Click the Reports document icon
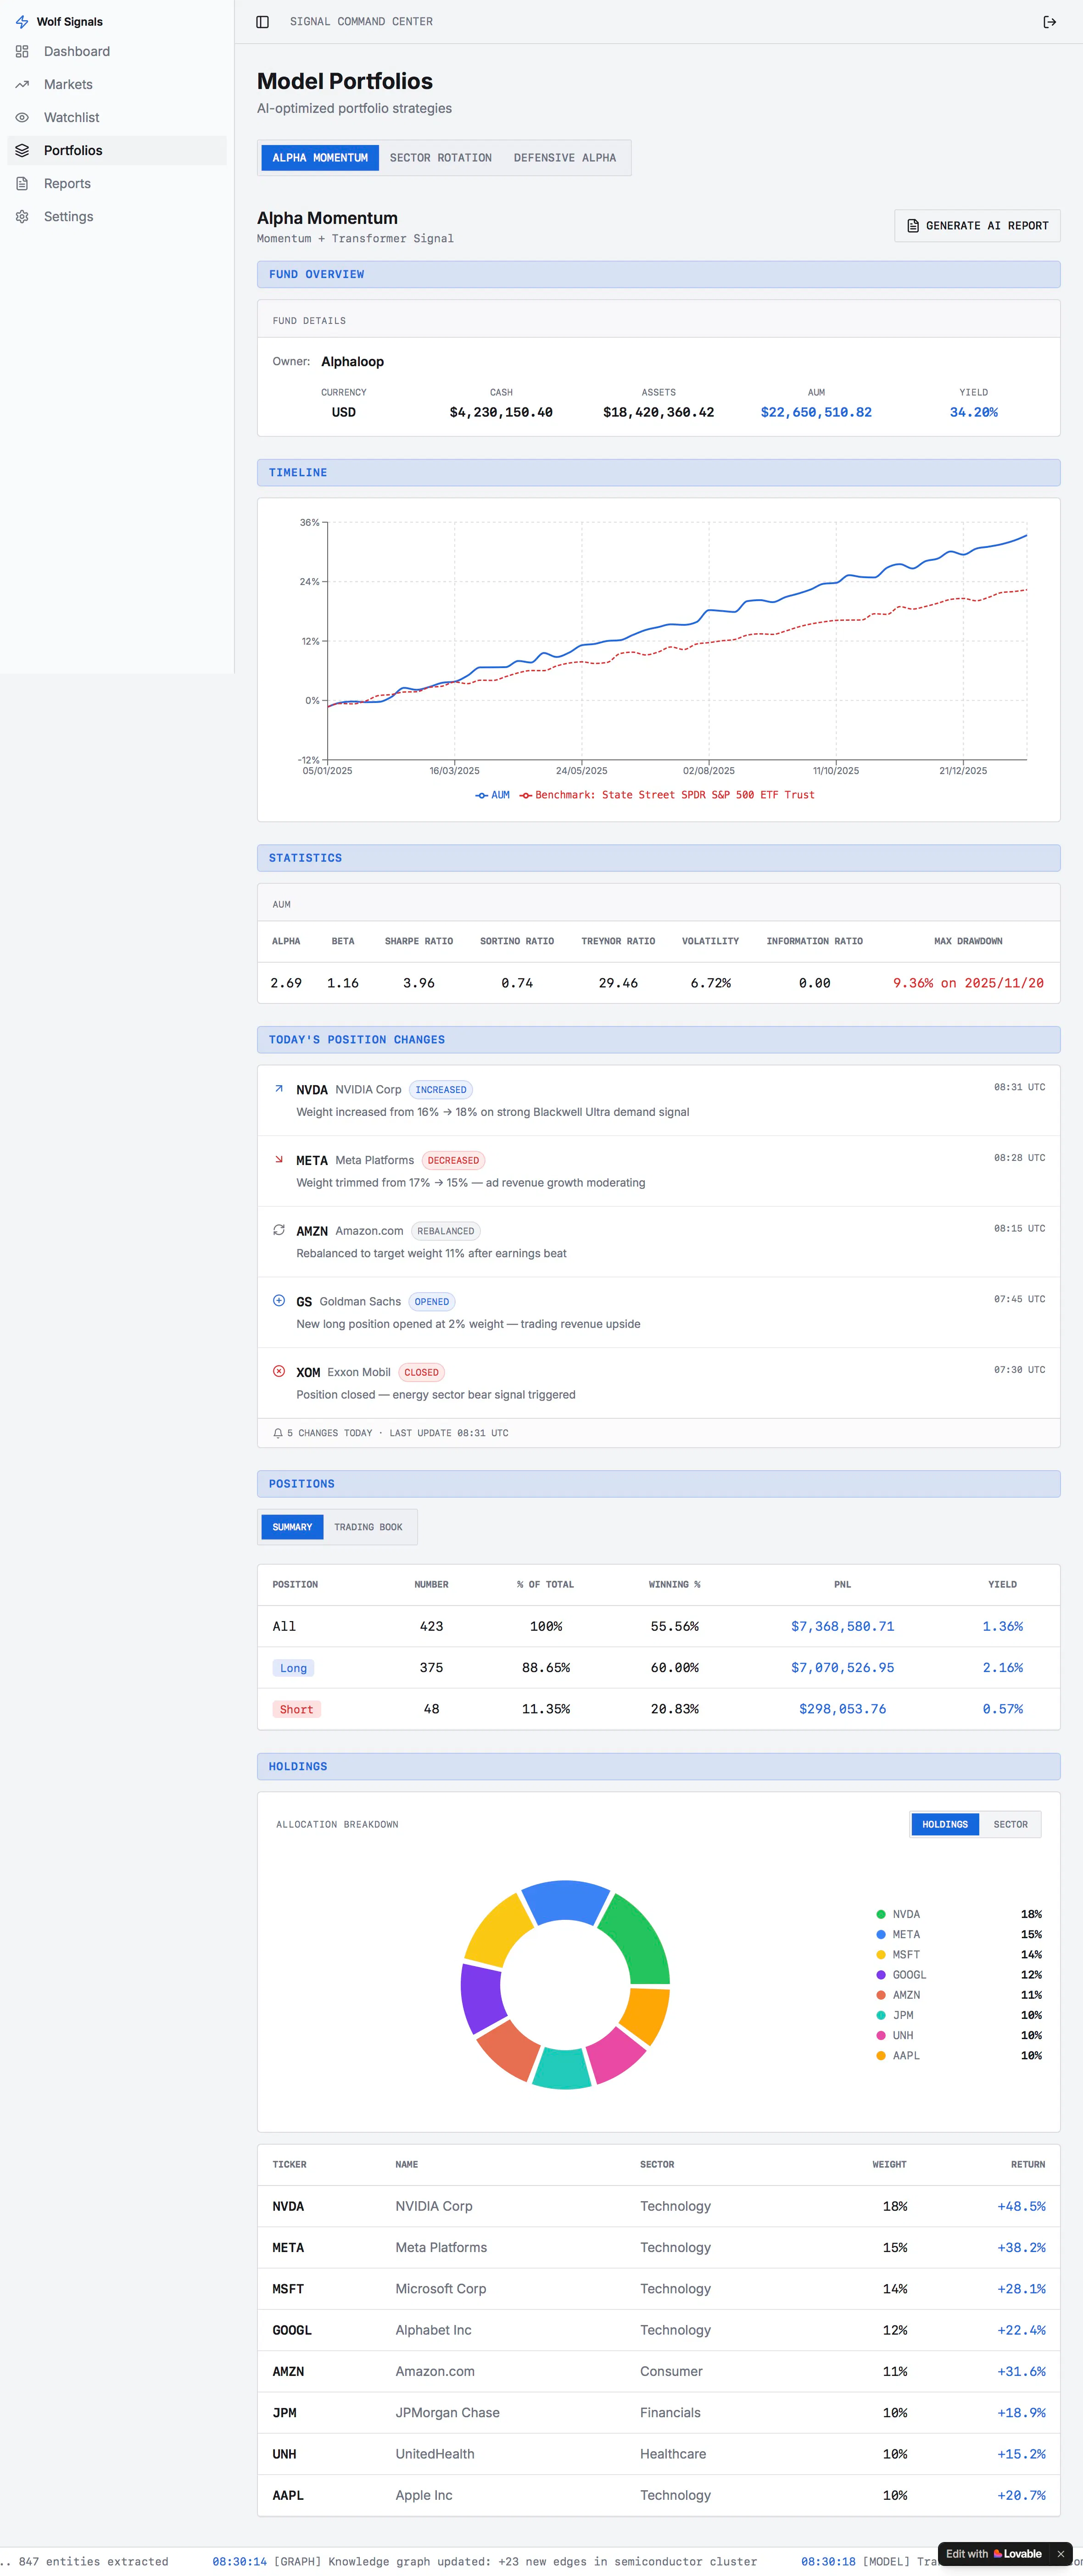This screenshot has height=2576, width=1083. [22, 184]
